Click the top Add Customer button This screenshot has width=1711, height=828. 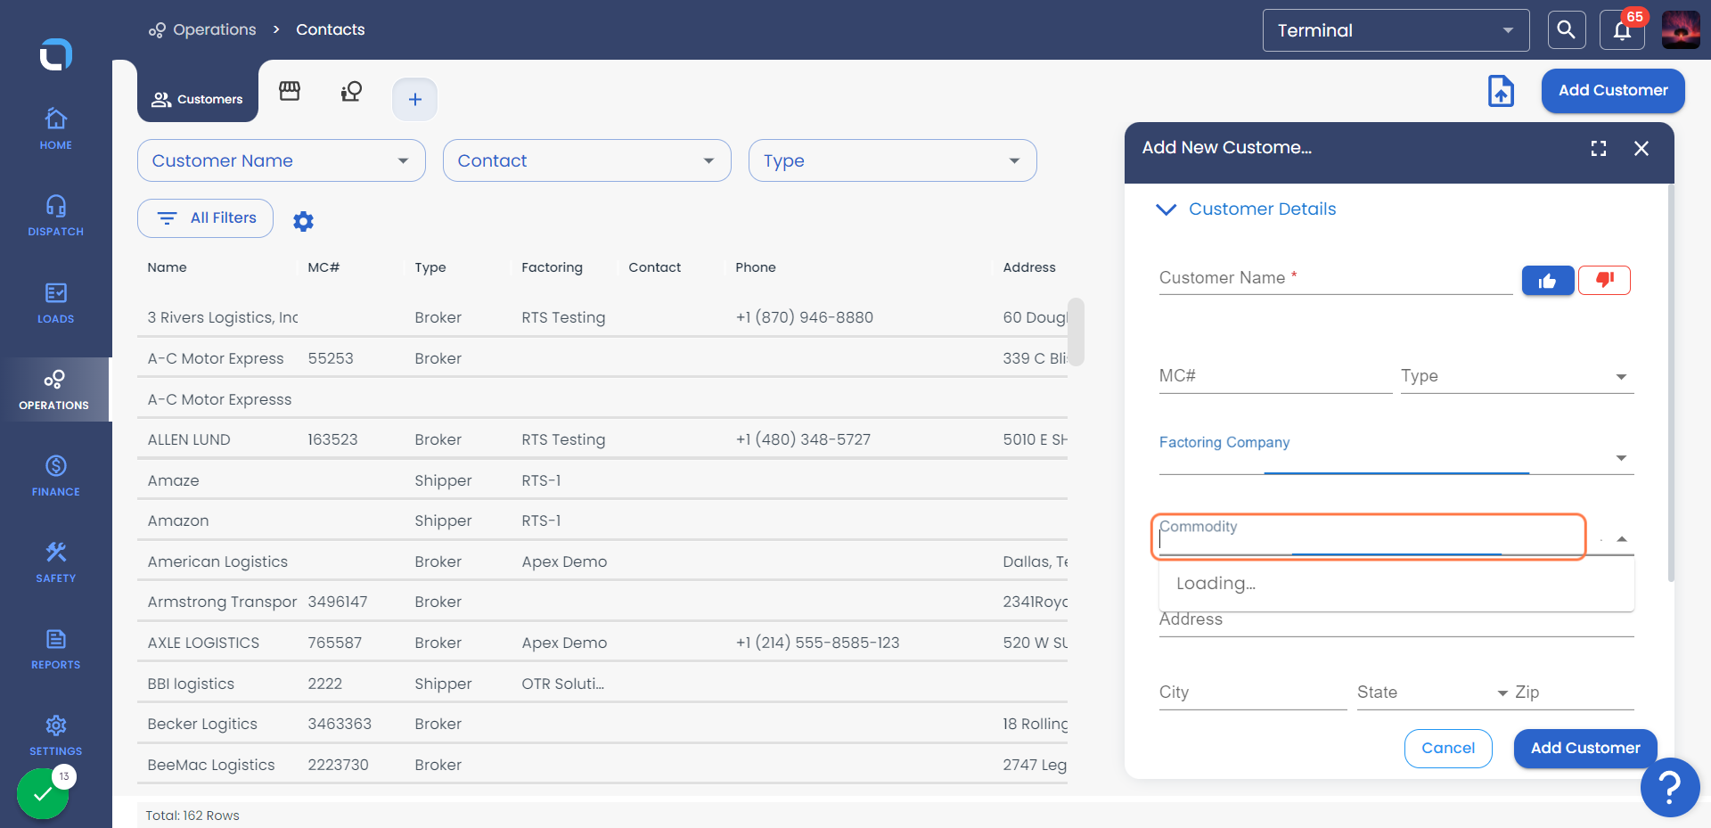coord(1613,91)
